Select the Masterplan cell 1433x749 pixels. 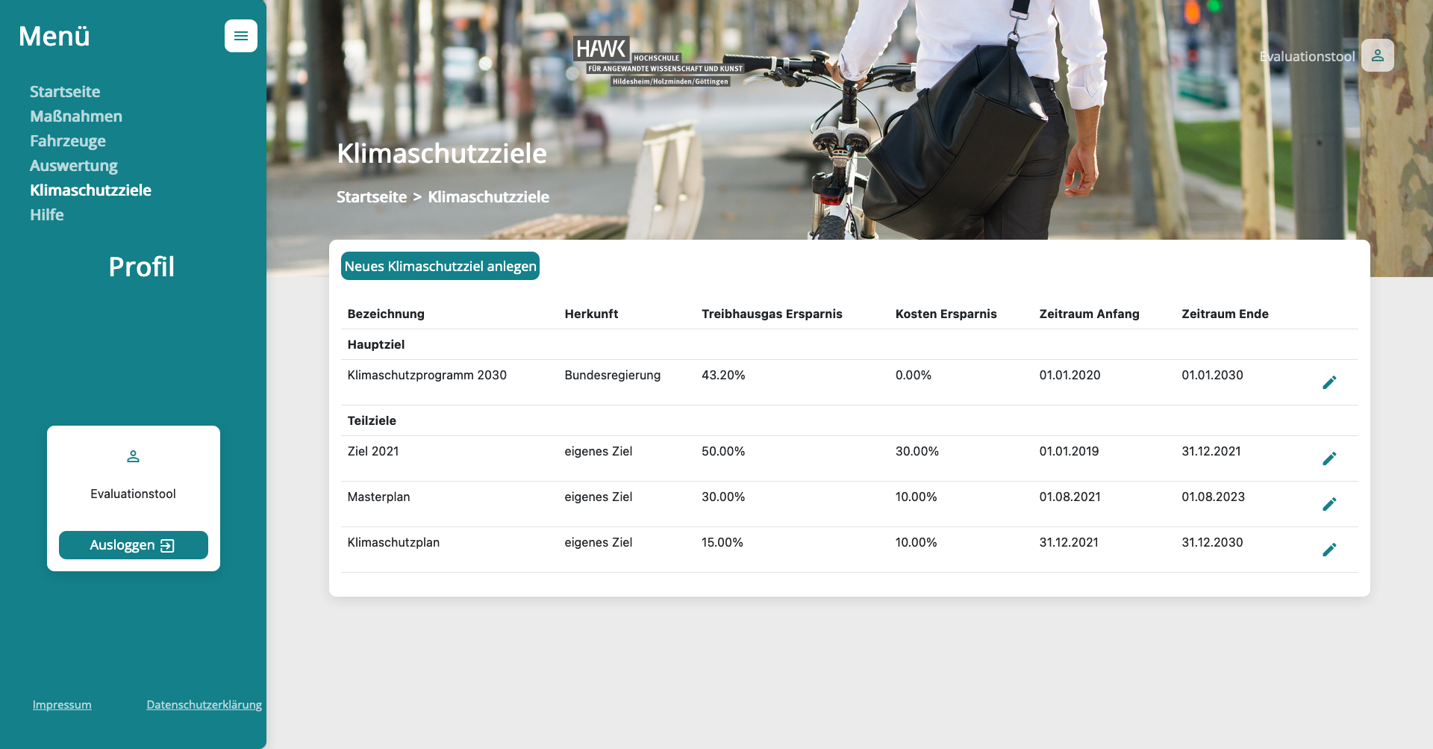(x=378, y=497)
